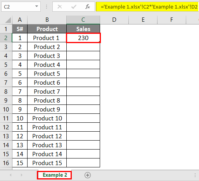This screenshot has height=181, width=199.
Task: Select column E header
Action: pyautogui.click(x=143, y=20)
